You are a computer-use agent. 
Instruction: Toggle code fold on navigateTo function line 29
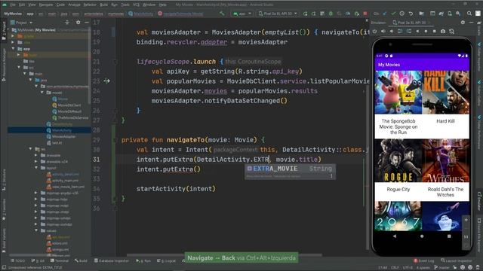[x=115, y=140]
